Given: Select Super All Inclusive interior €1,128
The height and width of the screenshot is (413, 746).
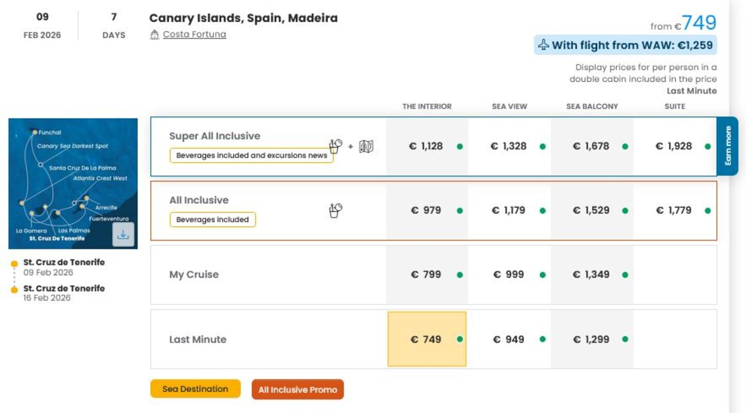Looking at the screenshot, I should coord(426,146).
